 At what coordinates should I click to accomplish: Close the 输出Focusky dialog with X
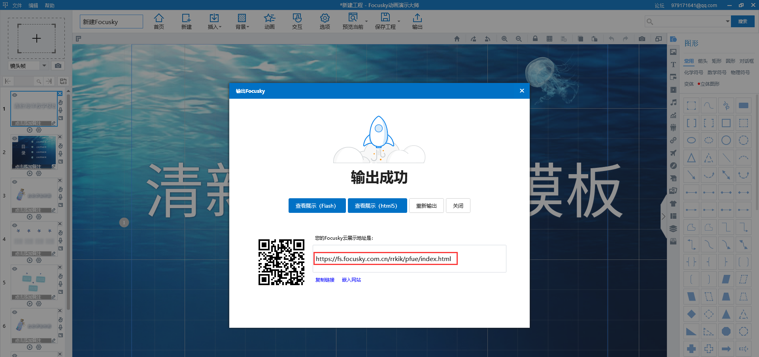pos(522,91)
